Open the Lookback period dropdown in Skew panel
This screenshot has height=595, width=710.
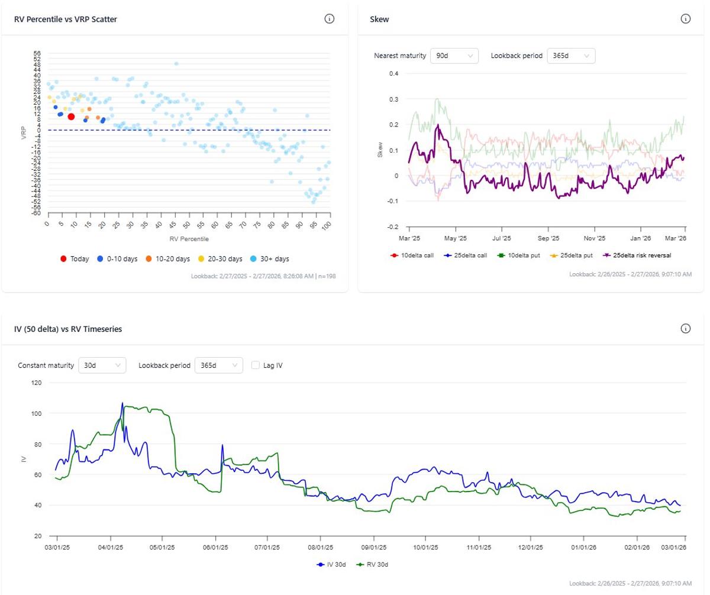[570, 56]
